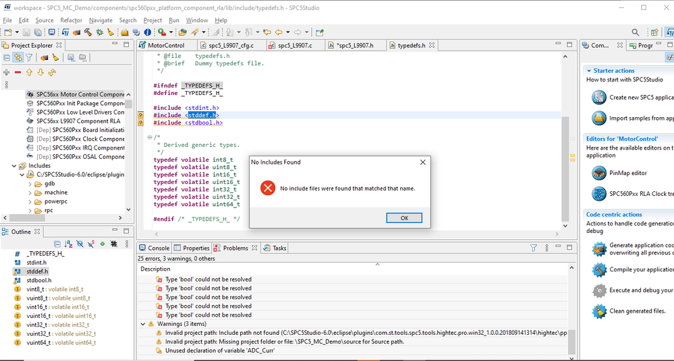This screenshot has height=361, width=674.
Task: Click the Run external tools icon
Action: [x=162, y=32]
